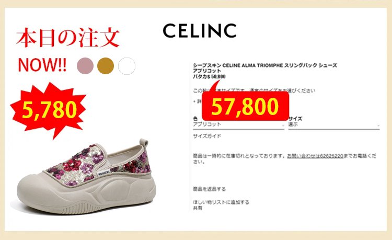This screenshot has height=240, width=392.
Task: Click the red 5,780 price burst
Action: 49,110
